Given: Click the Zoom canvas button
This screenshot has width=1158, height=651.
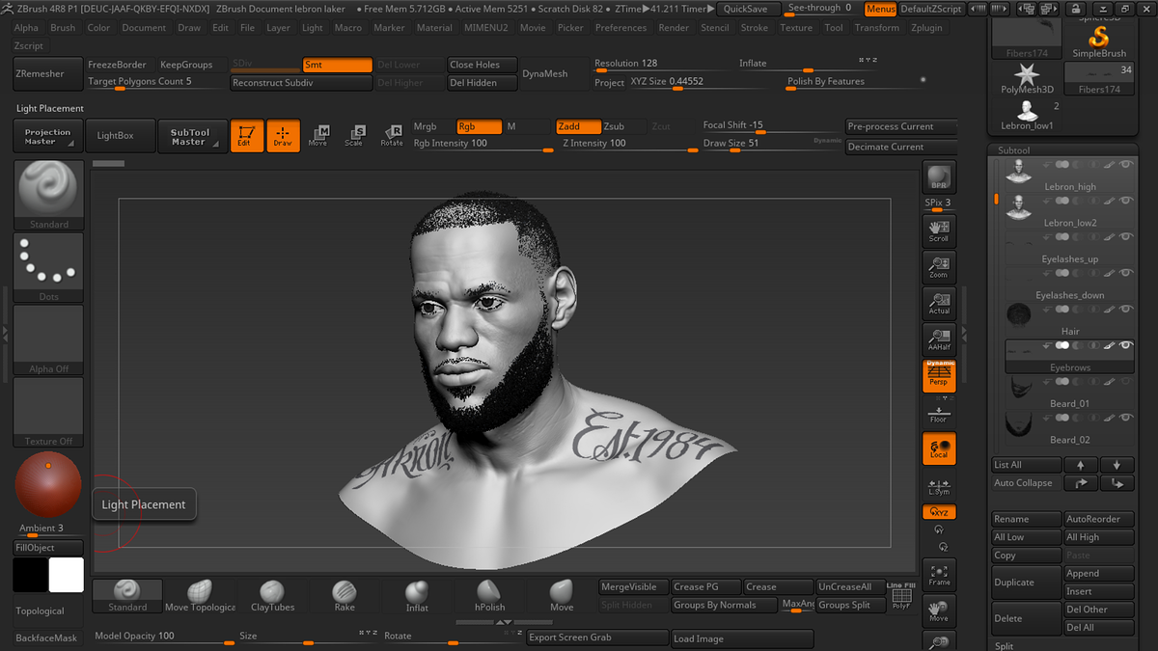Looking at the screenshot, I should pyautogui.click(x=939, y=268).
